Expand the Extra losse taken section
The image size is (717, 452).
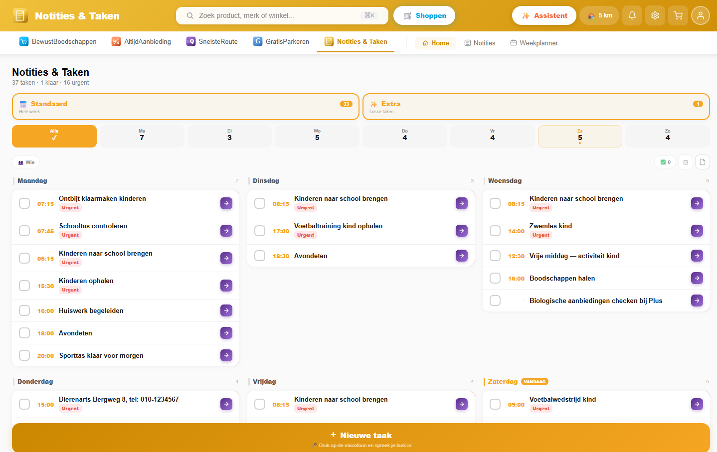[536, 107]
